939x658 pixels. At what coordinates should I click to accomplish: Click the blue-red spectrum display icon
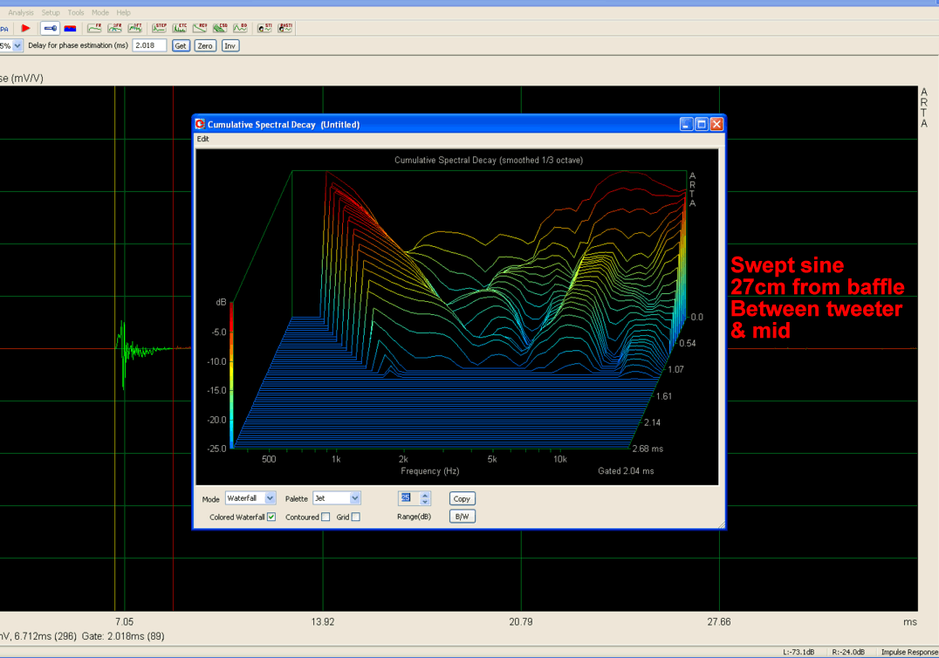[70, 28]
